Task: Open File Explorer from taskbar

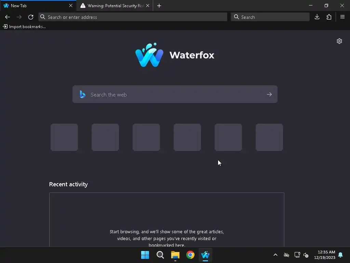Action: [x=175, y=255]
